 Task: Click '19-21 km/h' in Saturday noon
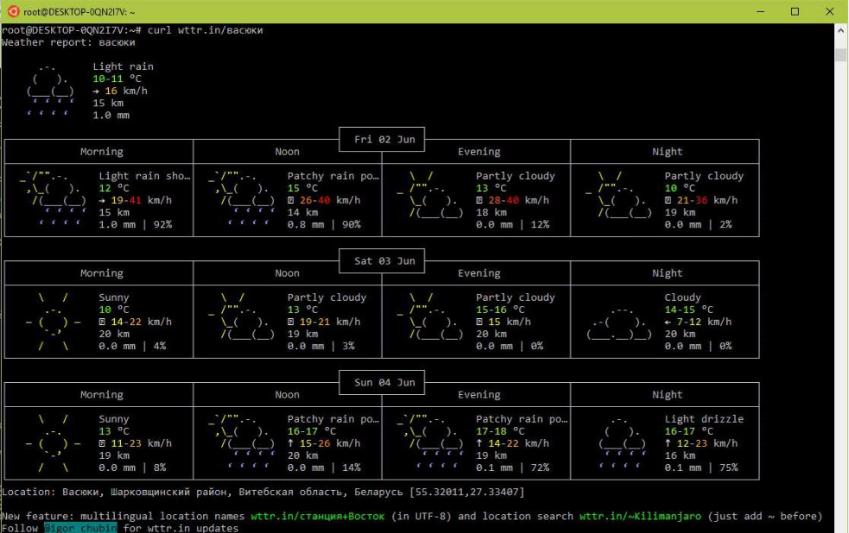pos(330,323)
